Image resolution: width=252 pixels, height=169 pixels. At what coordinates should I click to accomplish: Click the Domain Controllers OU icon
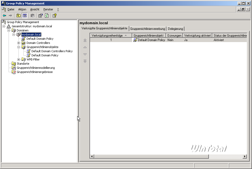23,43
